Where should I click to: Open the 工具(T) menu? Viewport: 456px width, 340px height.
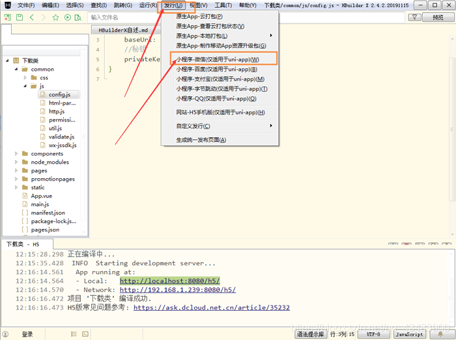click(x=223, y=5)
